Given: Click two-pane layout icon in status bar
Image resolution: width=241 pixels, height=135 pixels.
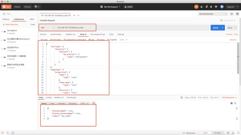Looking at the screenshot, I should pyautogui.click(x=228, y=133).
